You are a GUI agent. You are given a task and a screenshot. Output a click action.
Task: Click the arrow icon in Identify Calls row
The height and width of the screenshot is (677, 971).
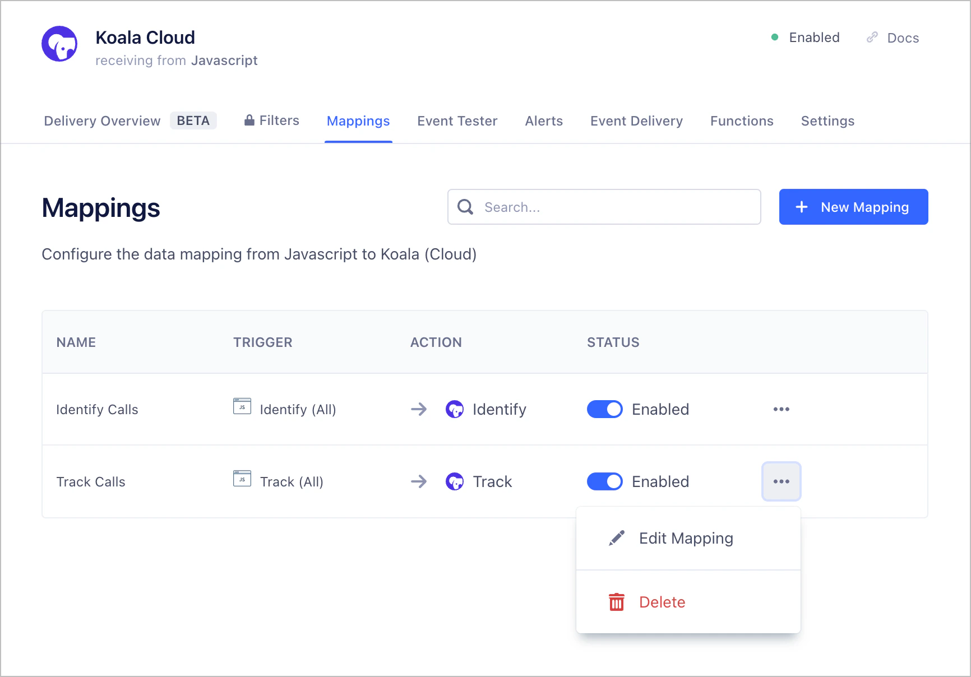pyautogui.click(x=419, y=409)
